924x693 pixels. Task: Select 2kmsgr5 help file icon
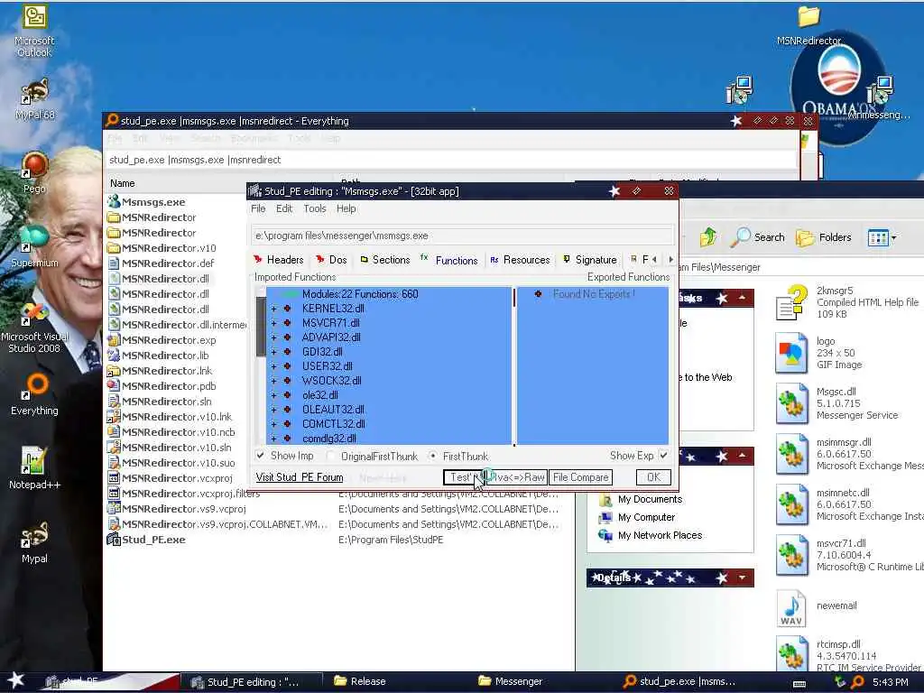(790, 301)
